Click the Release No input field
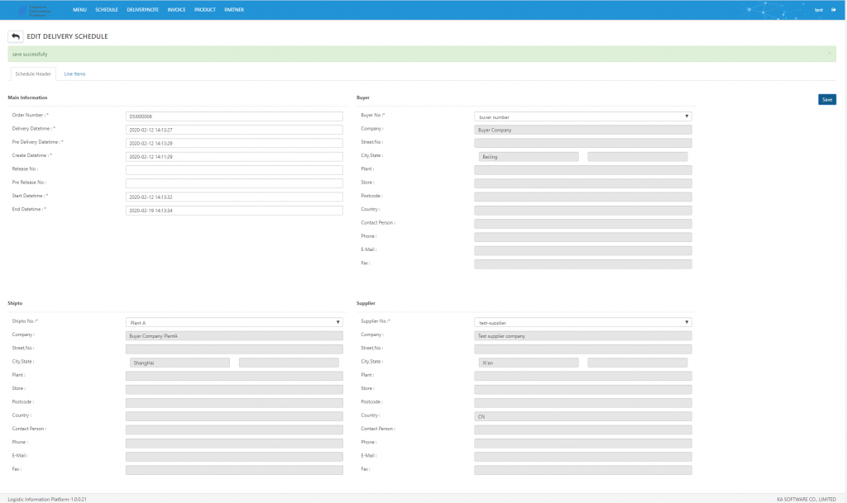This screenshot has height=503, width=847. pos(234,170)
